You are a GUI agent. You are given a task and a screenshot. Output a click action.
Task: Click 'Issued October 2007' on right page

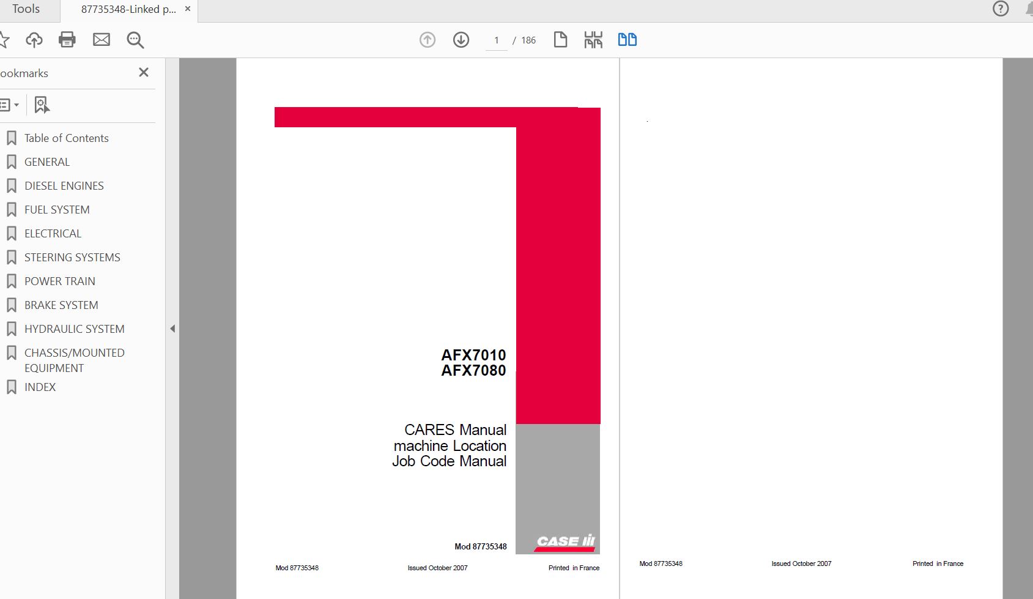click(801, 564)
